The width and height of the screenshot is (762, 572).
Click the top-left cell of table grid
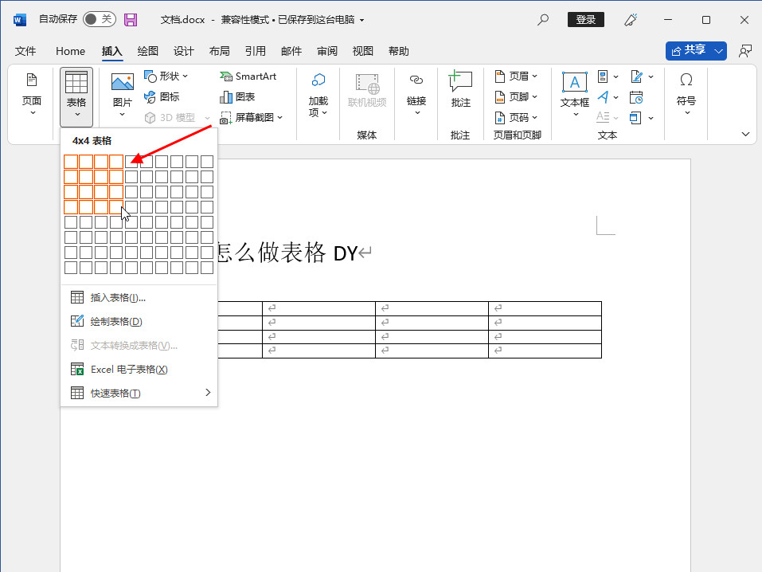71,162
